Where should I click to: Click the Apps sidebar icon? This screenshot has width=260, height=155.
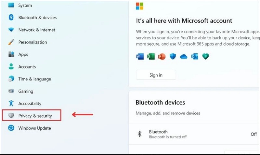coord(11,54)
